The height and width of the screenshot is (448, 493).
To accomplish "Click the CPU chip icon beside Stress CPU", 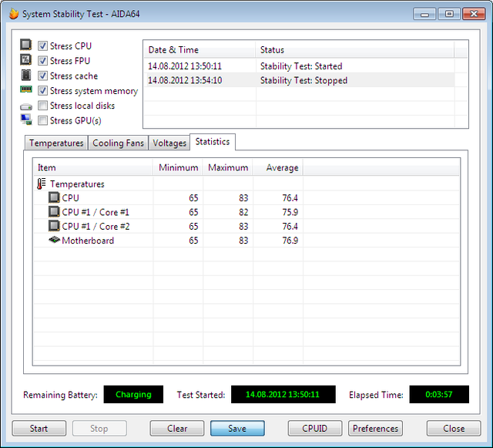I will pyautogui.click(x=26, y=46).
